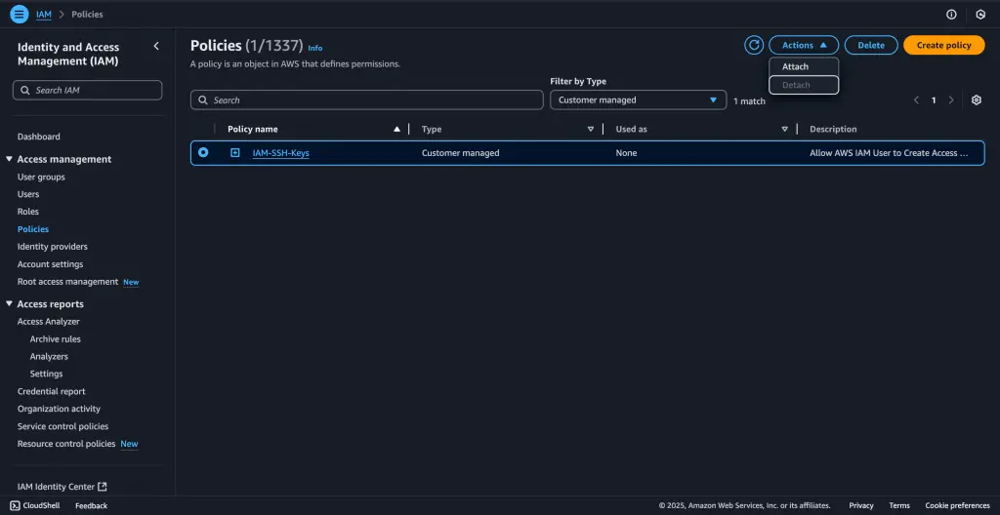The height and width of the screenshot is (515, 1000).
Task: Open table preferences gear icon
Action: [976, 100]
